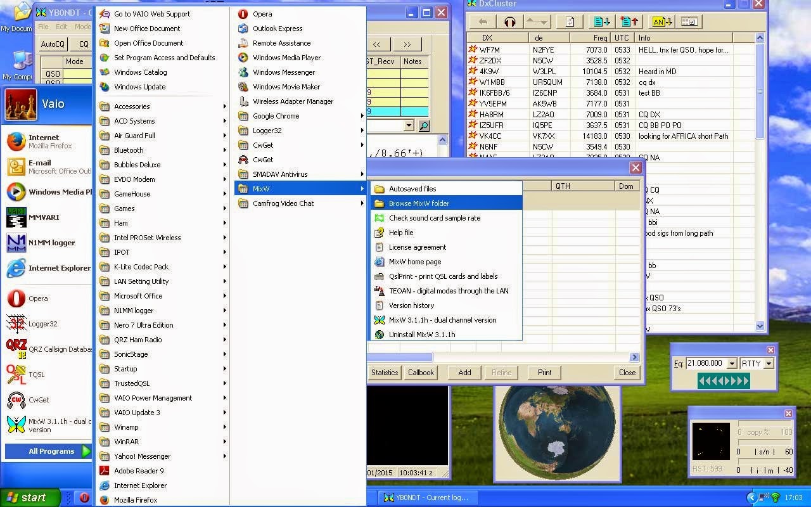Open CwGet in the Start menu left panel

tap(48, 400)
